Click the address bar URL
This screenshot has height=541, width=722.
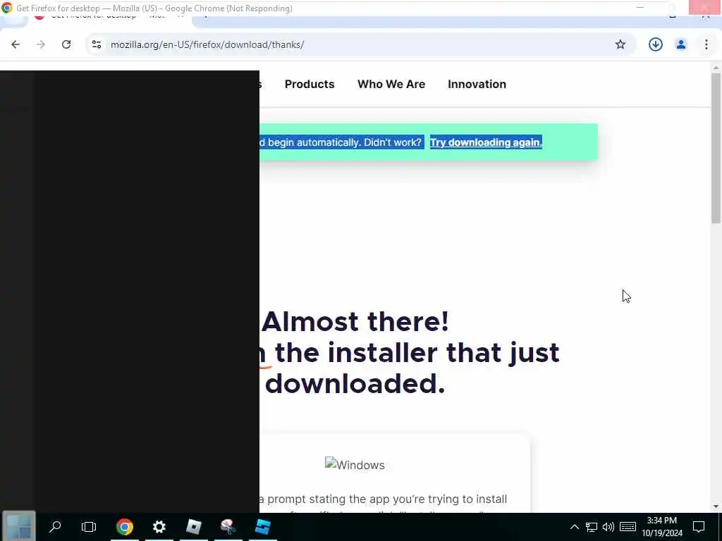pyautogui.click(x=207, y=44)
